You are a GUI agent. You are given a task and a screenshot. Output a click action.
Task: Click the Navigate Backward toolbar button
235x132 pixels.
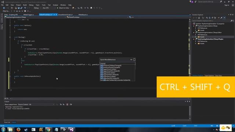pos(4,8)
